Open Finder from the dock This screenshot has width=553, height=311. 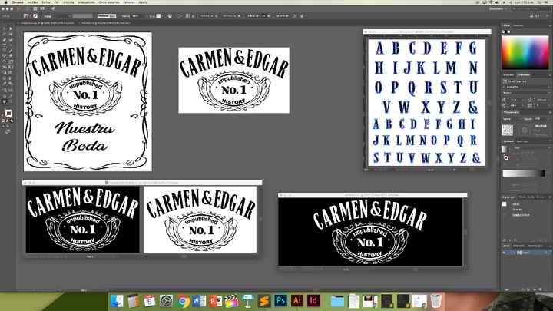[117, 301]
